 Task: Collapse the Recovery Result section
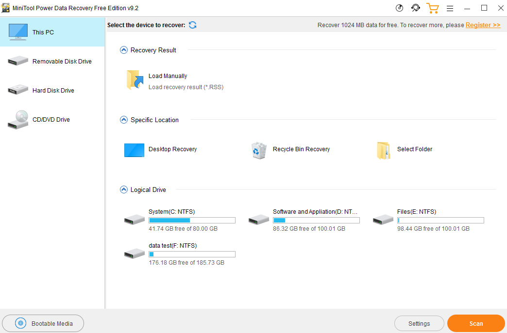click(x=124, y=50)
